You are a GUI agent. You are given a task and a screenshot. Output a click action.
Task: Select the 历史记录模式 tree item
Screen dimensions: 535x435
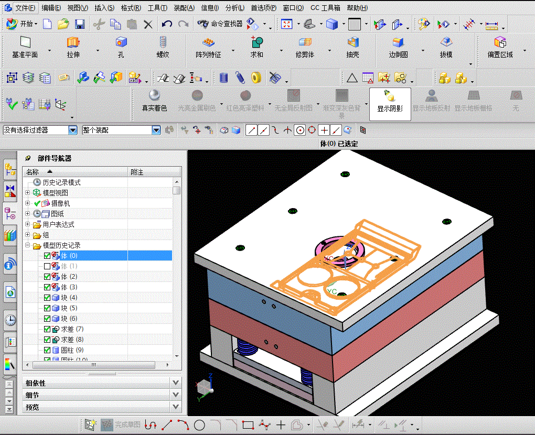click(61, 182)
